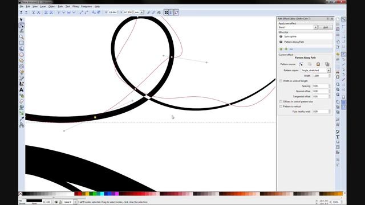Remove effect with minus icon
Screen dimensions: 365x205
click(291, 49)
